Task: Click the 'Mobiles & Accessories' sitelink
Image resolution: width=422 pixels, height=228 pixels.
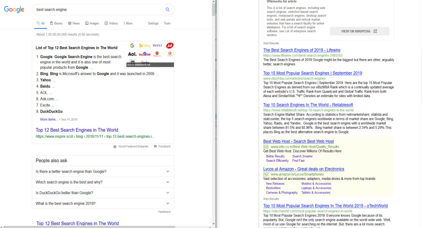Action: [316, 184]
